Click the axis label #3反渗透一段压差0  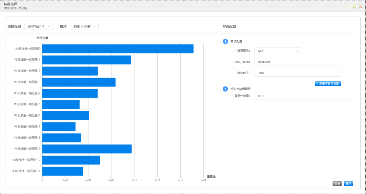click(28, 49)
